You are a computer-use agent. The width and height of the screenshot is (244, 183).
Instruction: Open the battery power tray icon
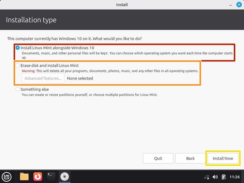tap(223, 177)
